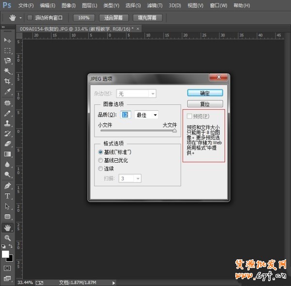Open the 最佳 quality preset dropdown
This screenshot has height=286, width=291.
(146, 115)
